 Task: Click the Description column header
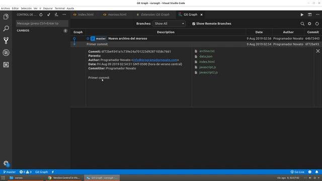pyautogui.click(x=166, y=32)
